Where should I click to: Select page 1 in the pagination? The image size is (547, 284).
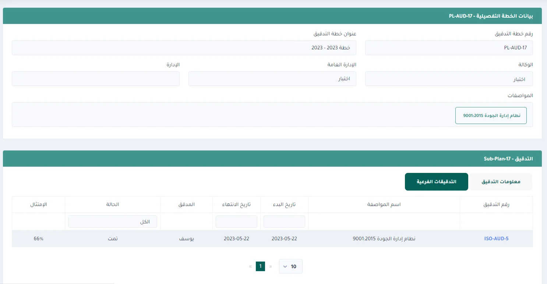(261, 266)
